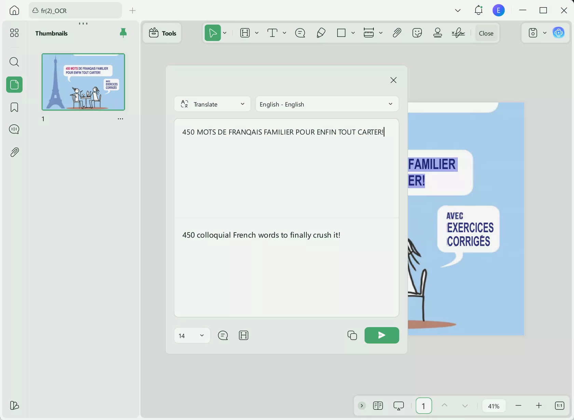Open the Translate mode dropdown
This screenshot has width=574, height=420.
[212, 104]
